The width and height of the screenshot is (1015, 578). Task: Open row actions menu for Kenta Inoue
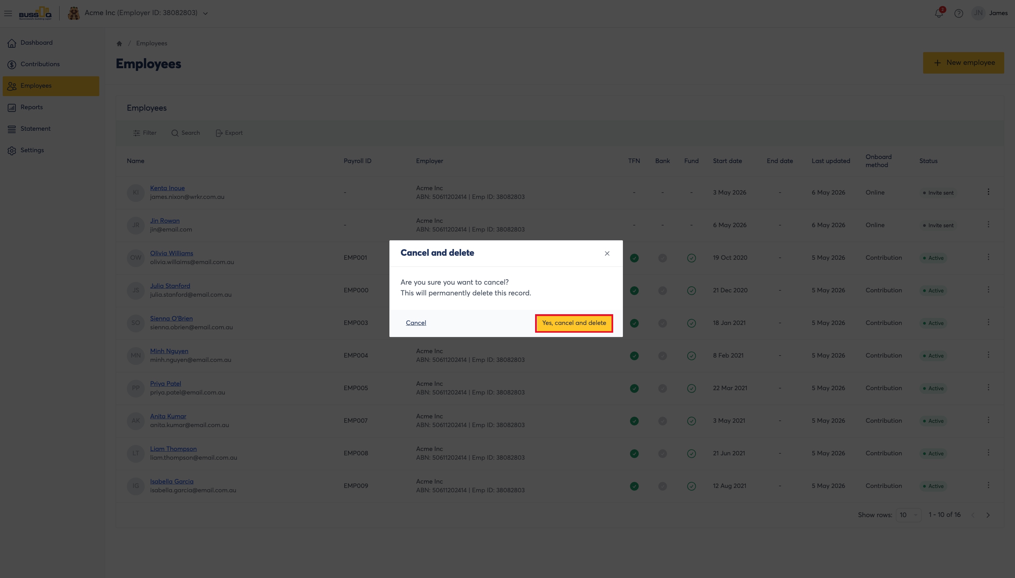pos(988,192)
